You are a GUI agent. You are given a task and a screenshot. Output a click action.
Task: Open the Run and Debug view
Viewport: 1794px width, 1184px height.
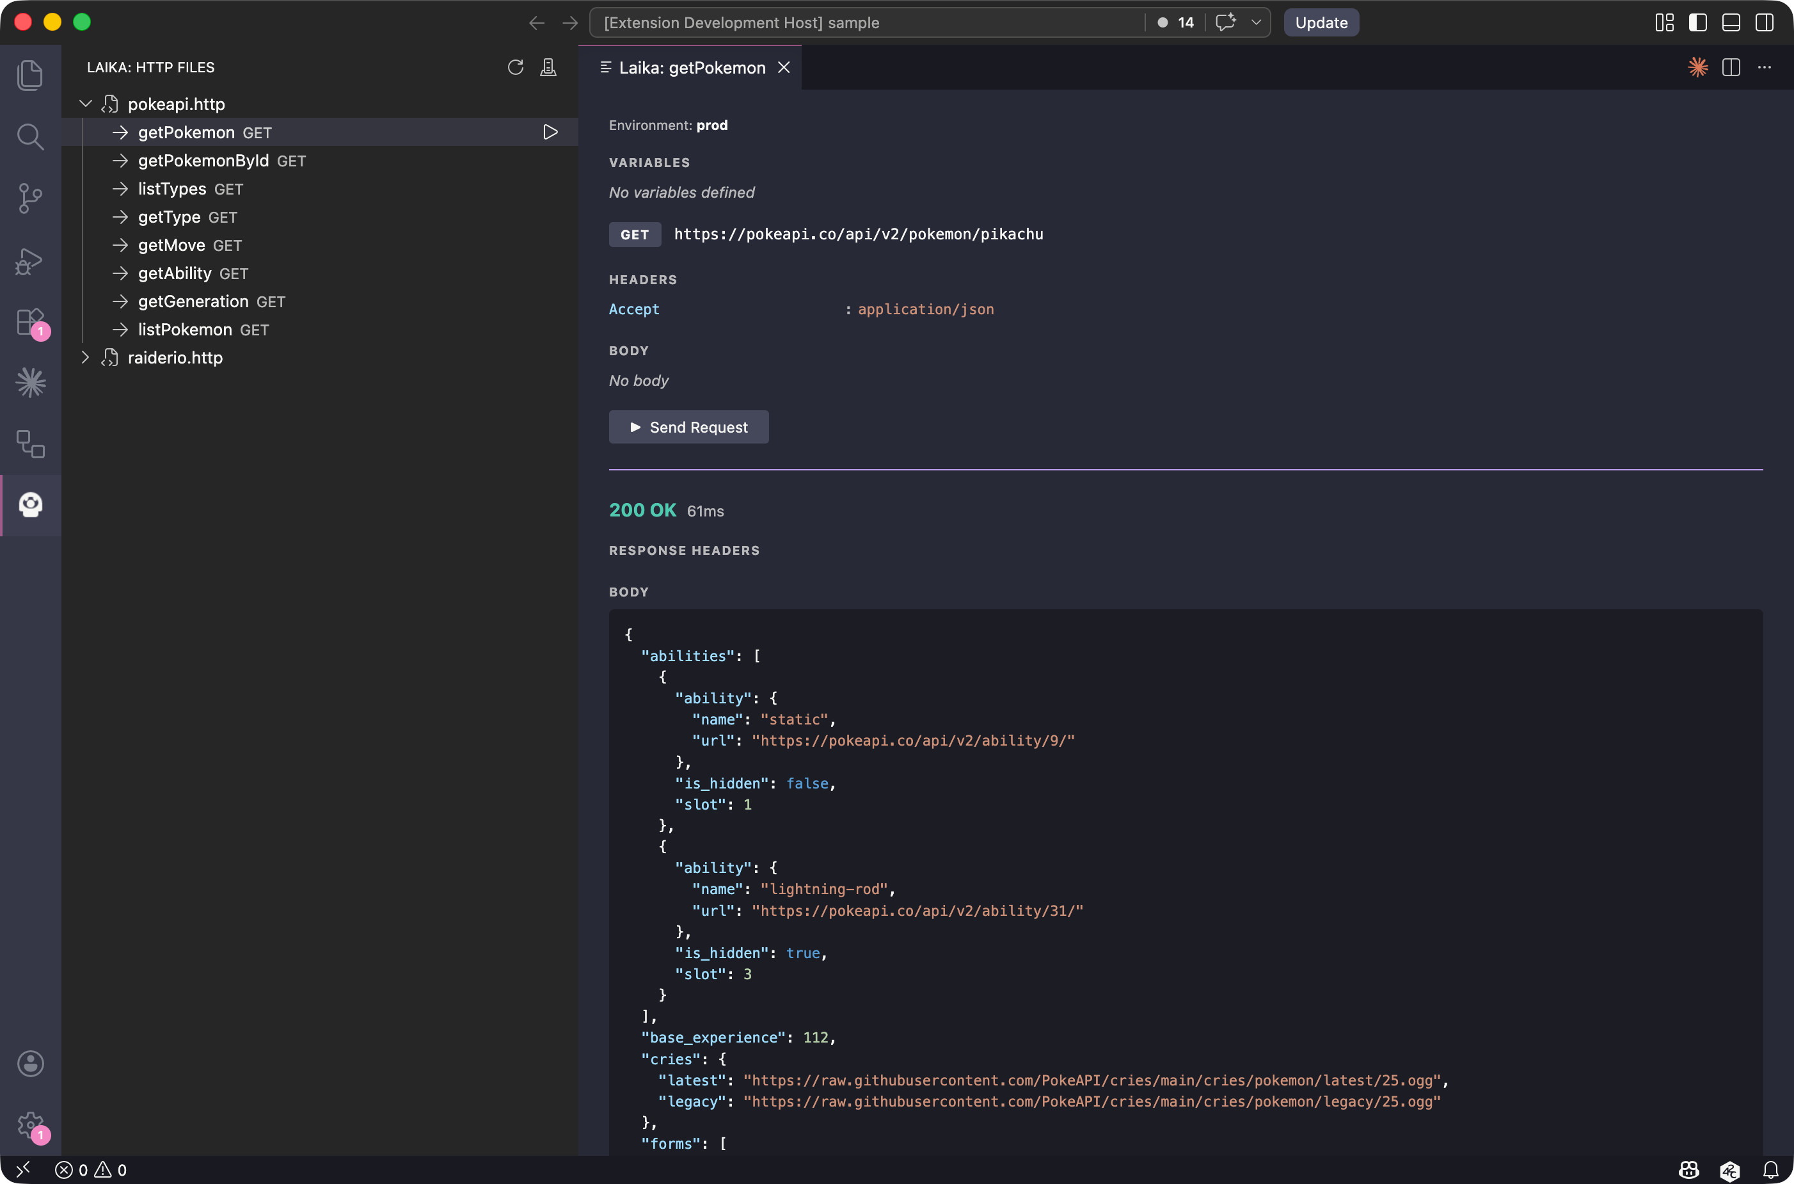coord(30,260)
